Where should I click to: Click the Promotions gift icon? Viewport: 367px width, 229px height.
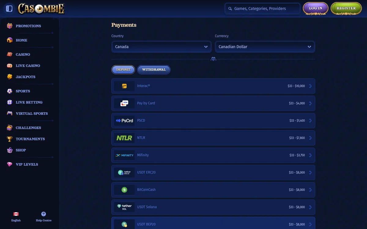click(10, 26)
